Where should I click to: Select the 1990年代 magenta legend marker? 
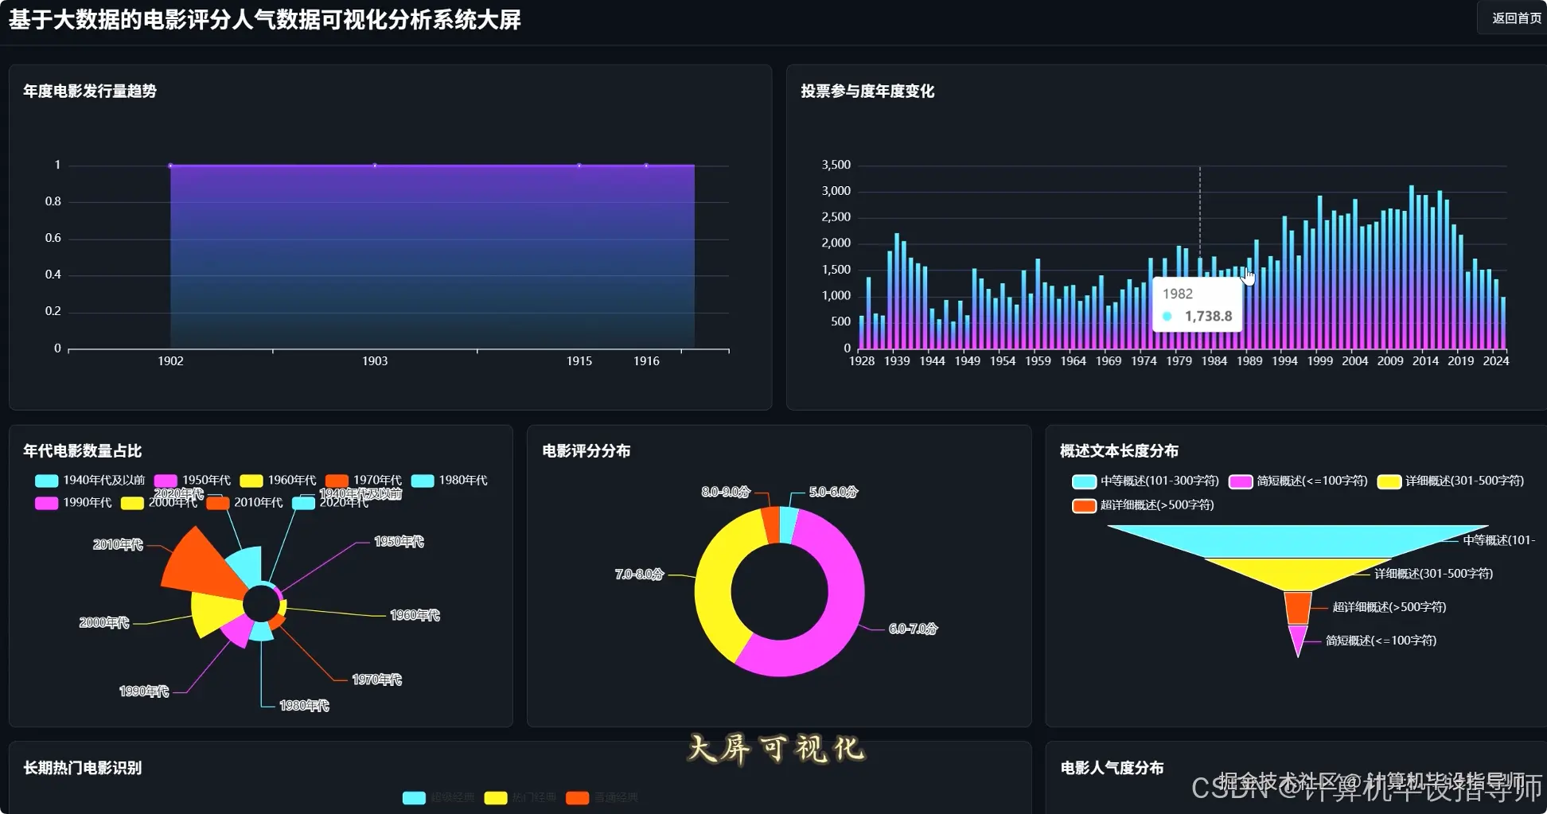[x=45, y=504]
